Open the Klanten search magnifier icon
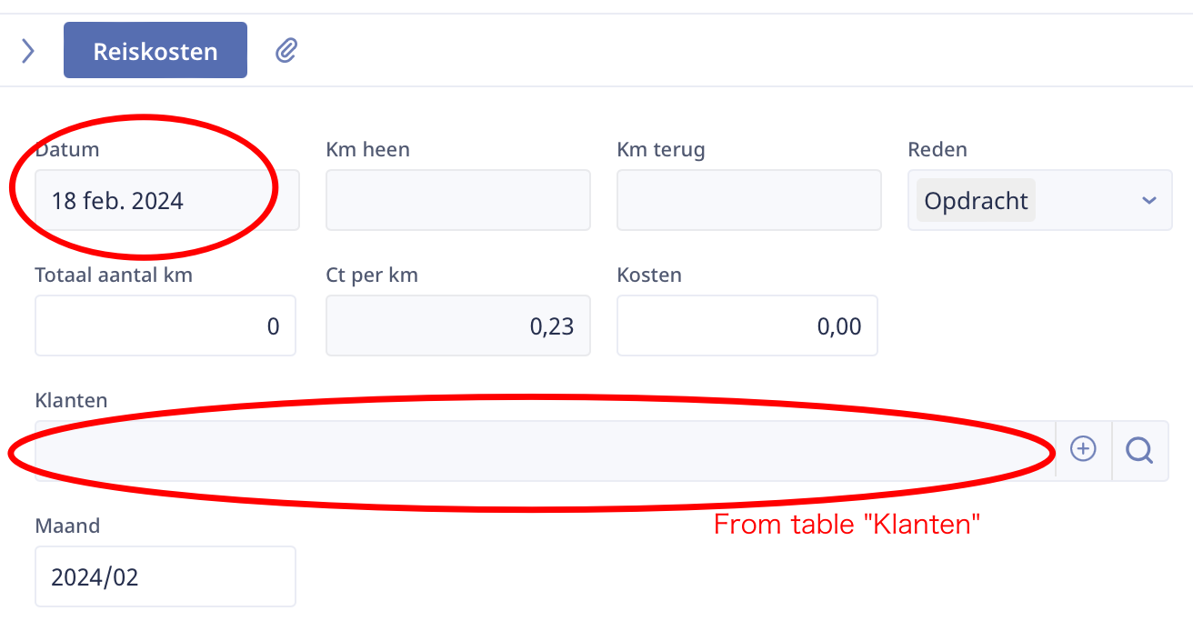Image resolution: width=1193 pixels, height=631 pixels. tap(1139, 449)
